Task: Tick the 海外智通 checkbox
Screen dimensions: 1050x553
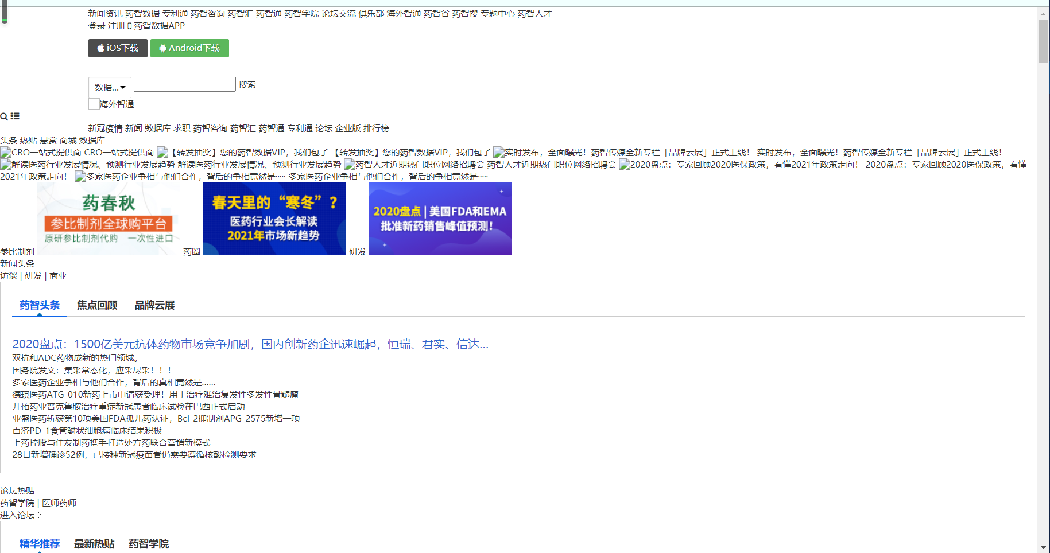Action: tap(94, 104)
